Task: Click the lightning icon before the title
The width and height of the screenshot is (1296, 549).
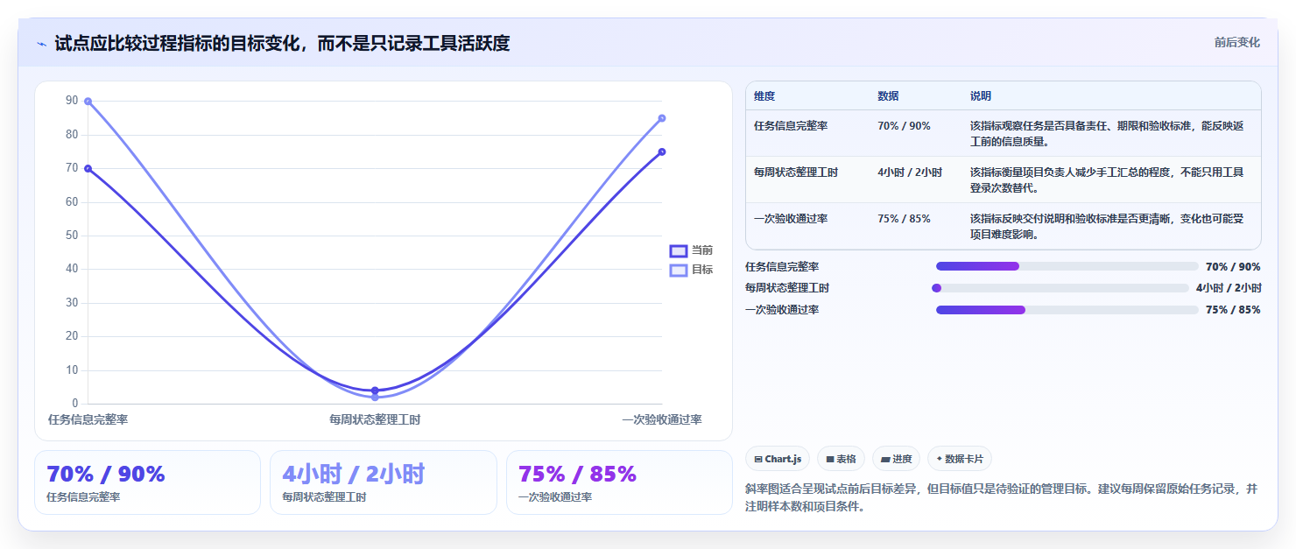Action: (41, 44)
